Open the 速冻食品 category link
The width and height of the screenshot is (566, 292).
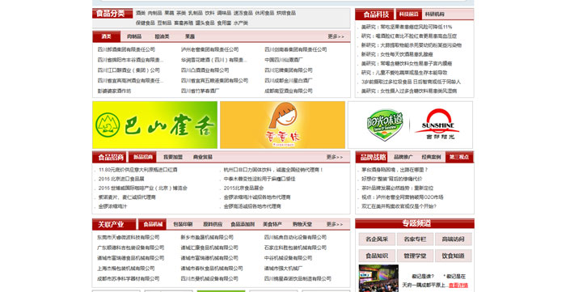(243, 13)
